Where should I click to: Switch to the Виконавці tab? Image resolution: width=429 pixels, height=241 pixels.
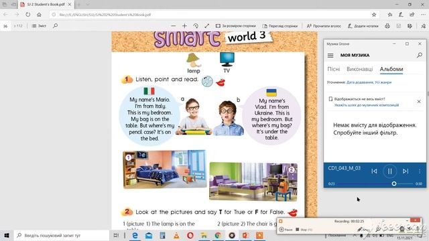click(359, 69)
